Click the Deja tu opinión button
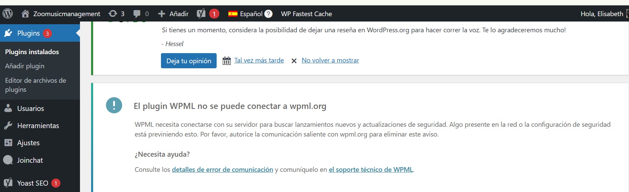The image size is (629, 192). [x=189, y=61]
